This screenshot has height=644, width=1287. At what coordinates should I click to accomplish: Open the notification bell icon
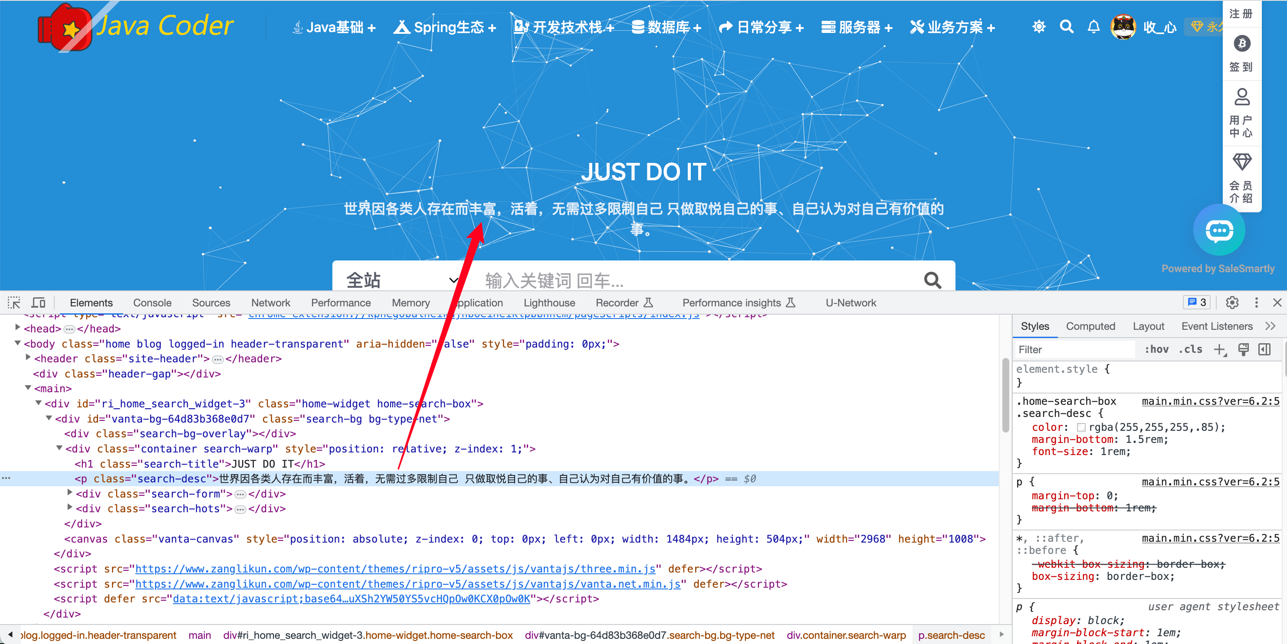coord(1093,27)
